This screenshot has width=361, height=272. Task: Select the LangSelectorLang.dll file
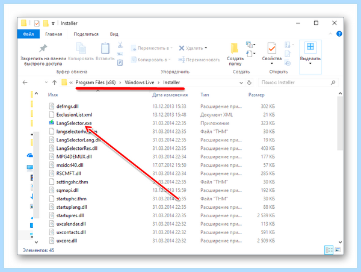78,140
